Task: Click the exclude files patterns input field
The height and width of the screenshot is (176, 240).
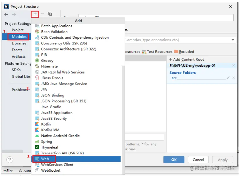Action: point(144,137)
